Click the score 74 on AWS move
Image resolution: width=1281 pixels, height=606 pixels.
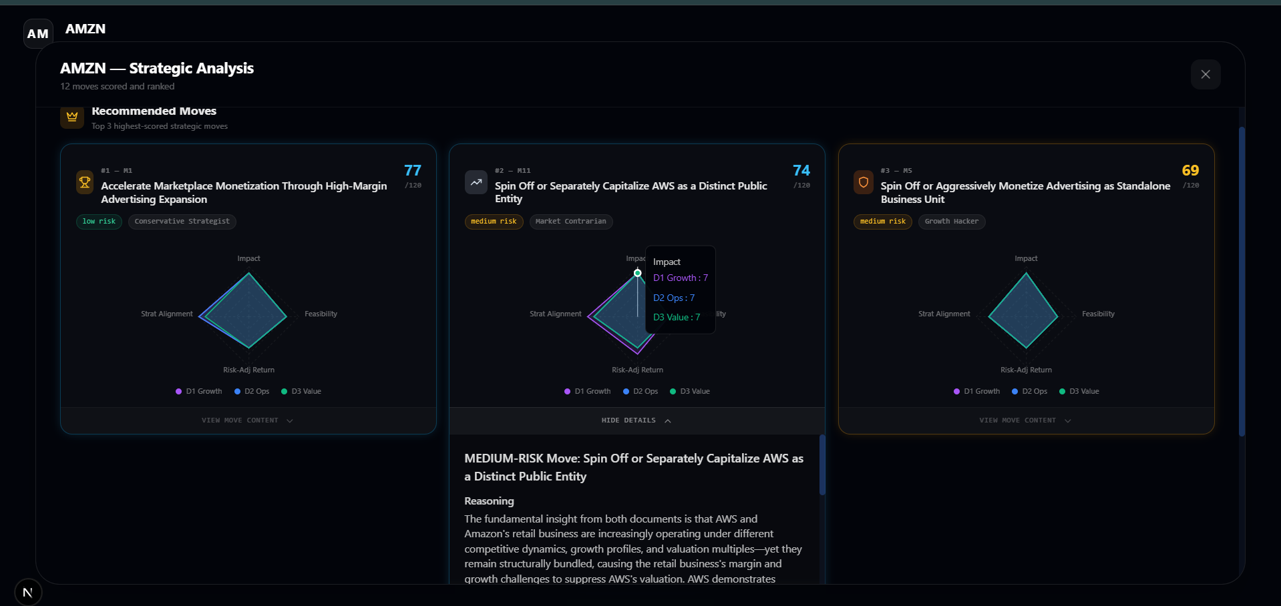pos(801,171)
